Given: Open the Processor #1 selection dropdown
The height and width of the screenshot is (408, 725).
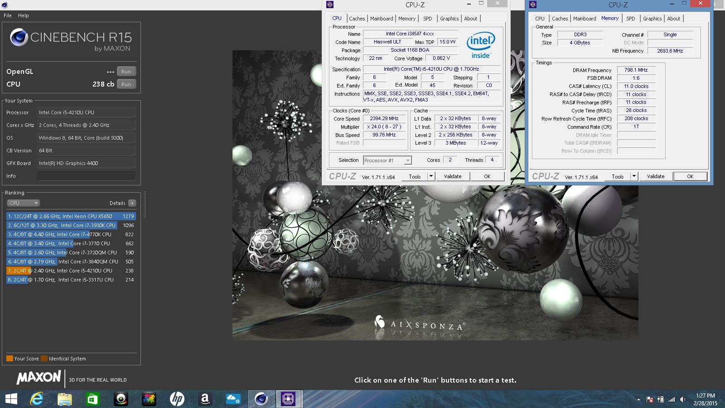Looking at the screenshot, I should [x=387, y=160].
